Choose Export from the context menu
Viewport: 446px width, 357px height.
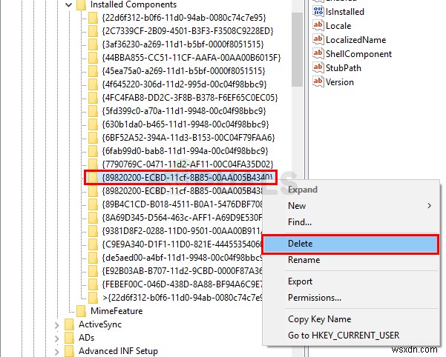351,281
